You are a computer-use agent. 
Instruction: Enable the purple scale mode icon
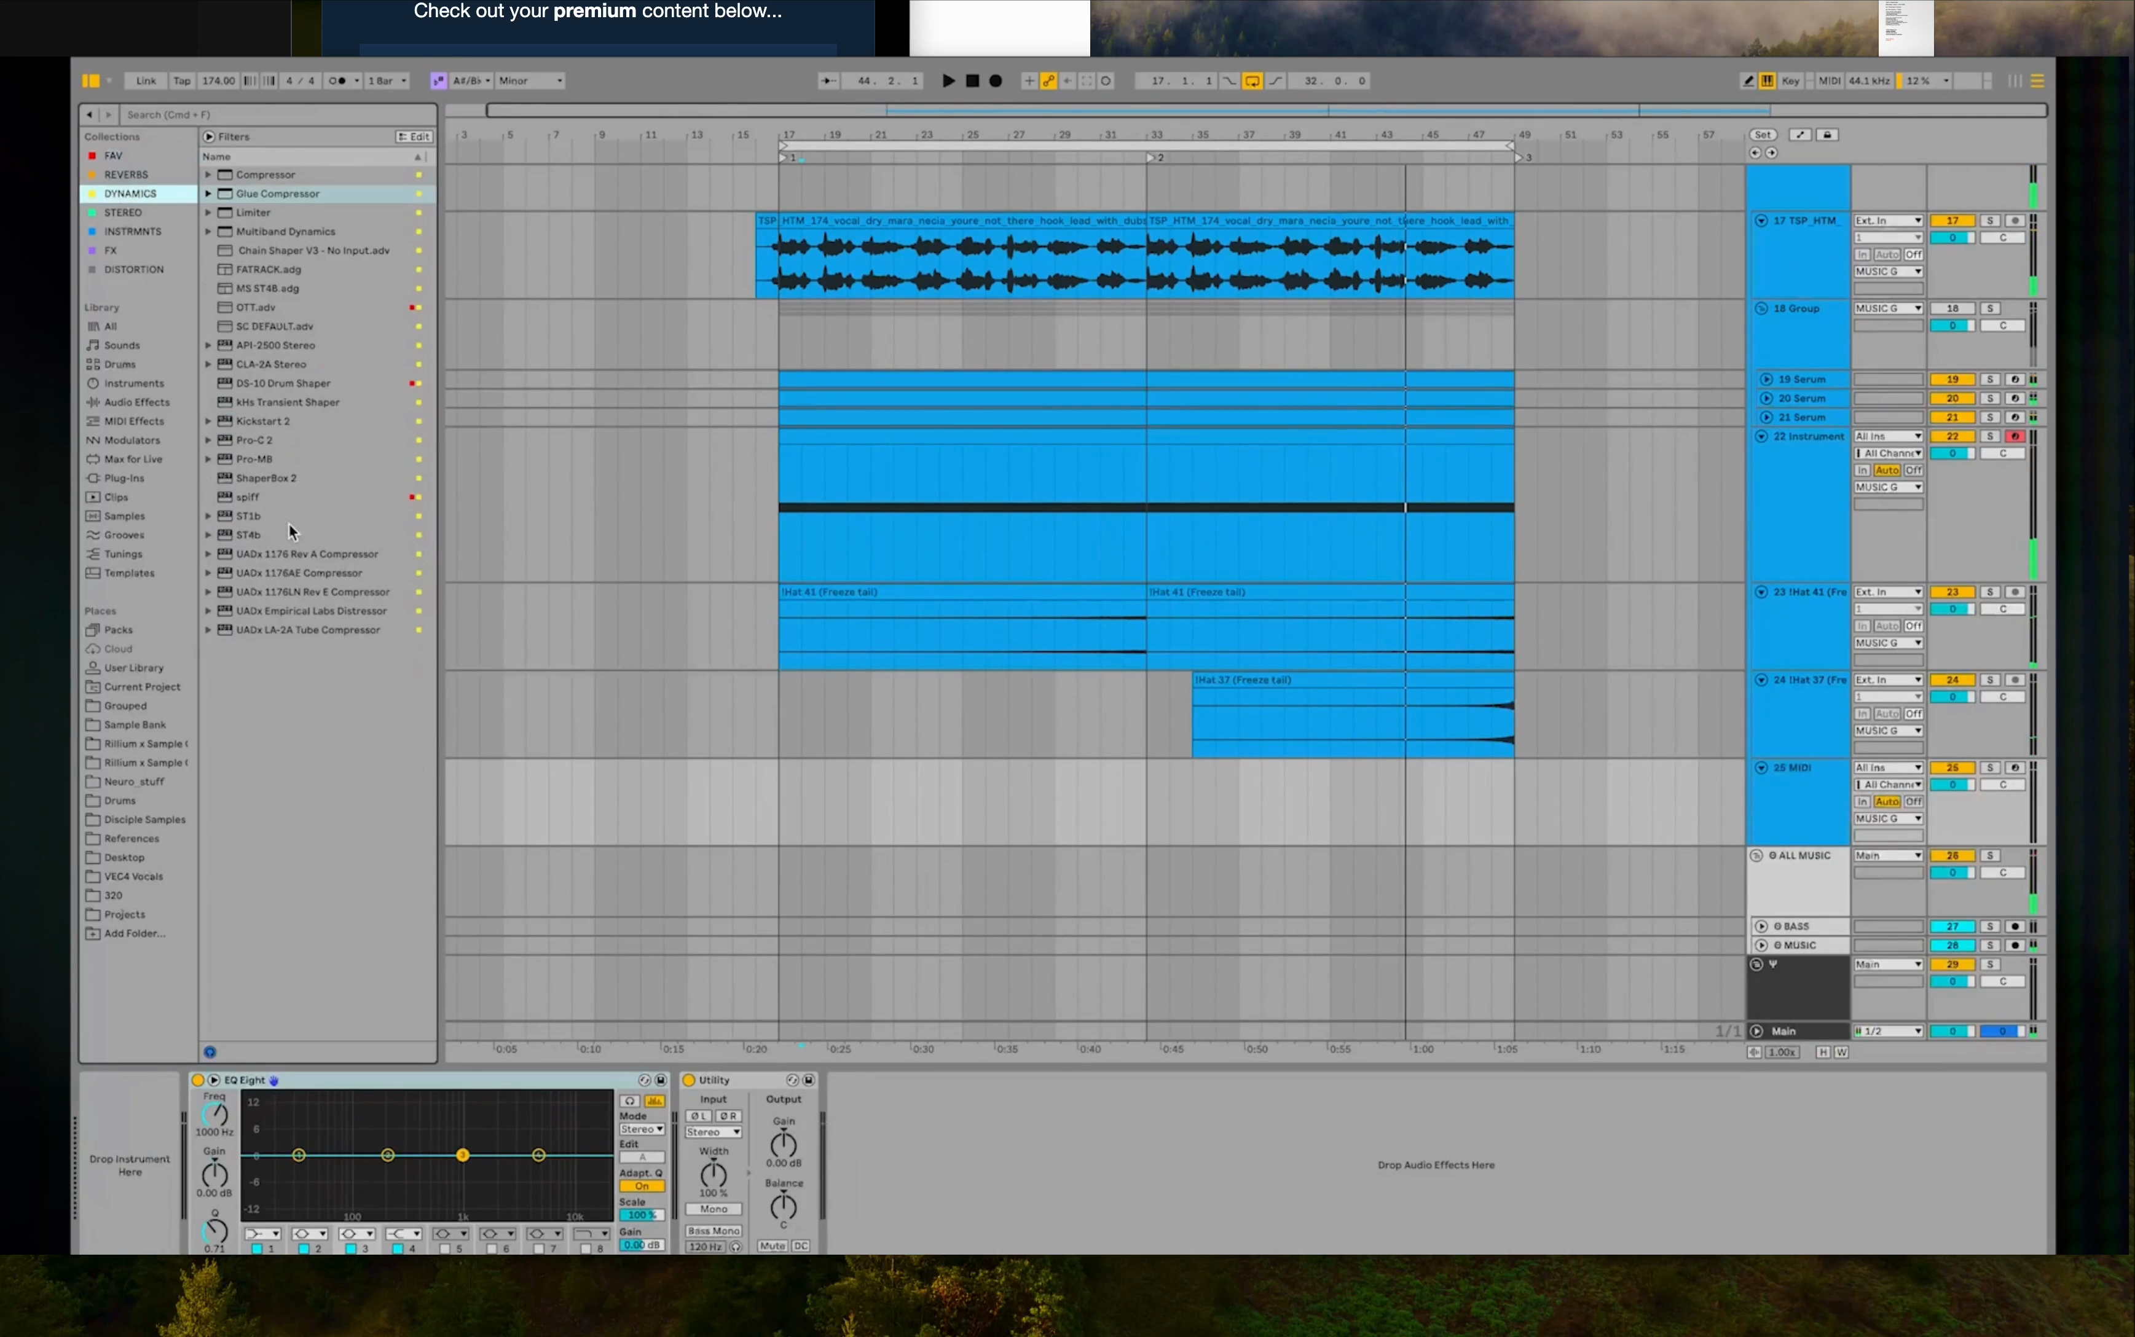coord(438,80)
